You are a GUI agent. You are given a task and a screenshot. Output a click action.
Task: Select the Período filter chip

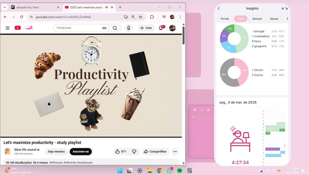tap(225, 19)
